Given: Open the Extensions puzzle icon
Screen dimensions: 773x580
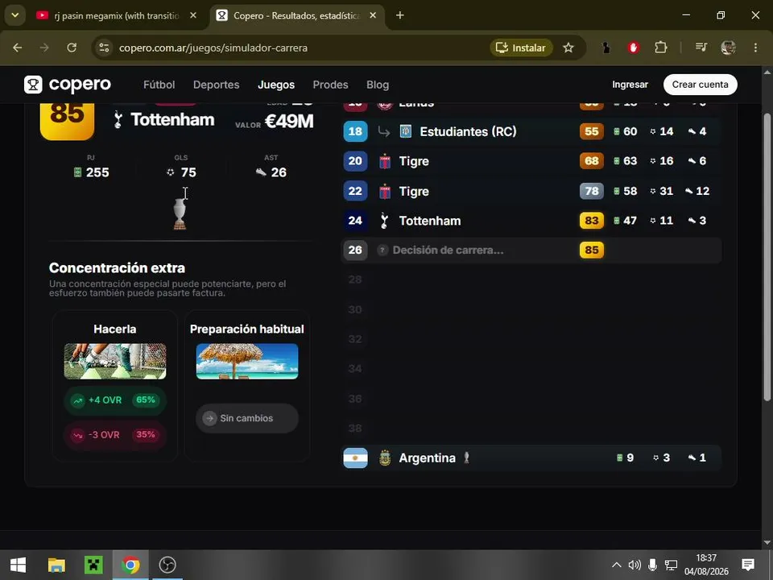Looking at the screenshot, I should point(660,48).
